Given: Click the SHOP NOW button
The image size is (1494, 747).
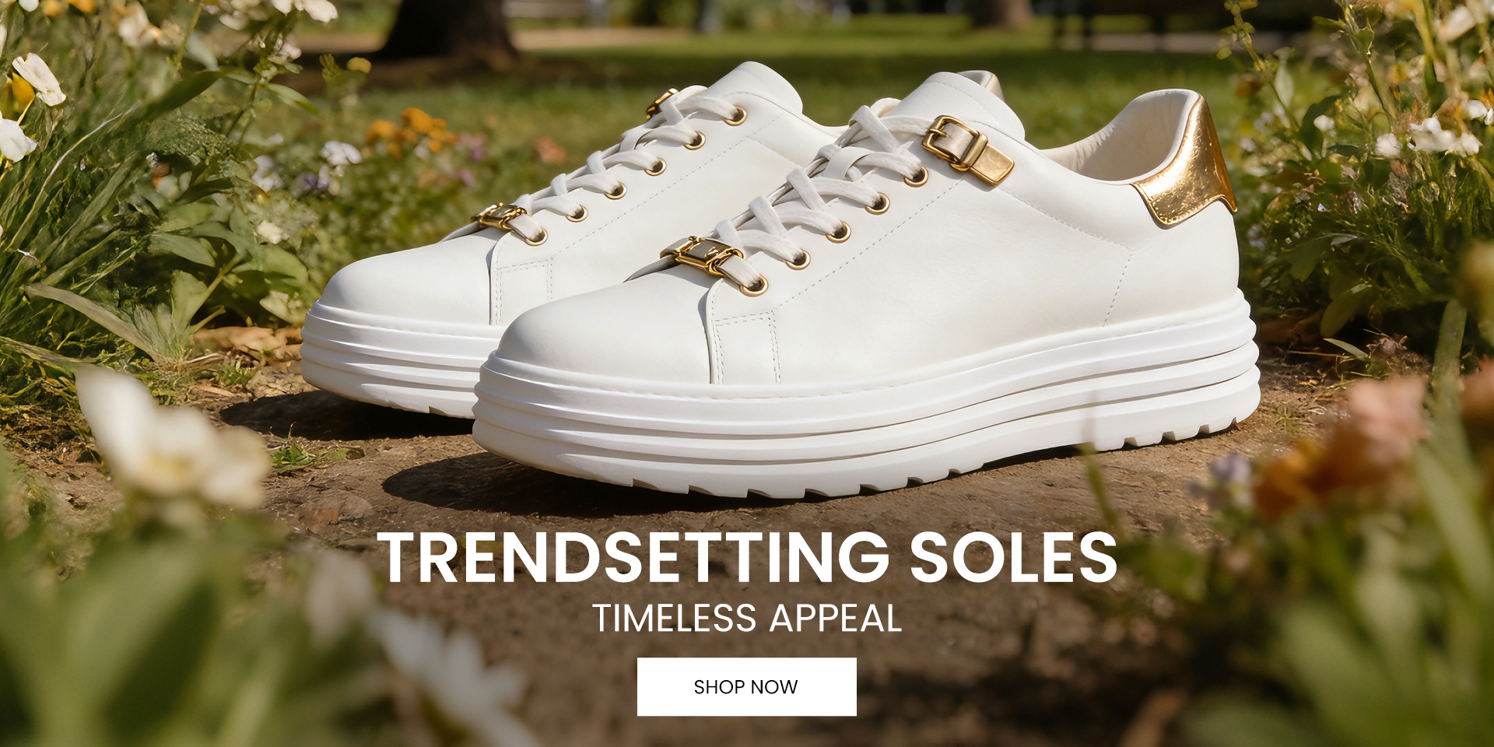Looking at the screenshot, I should (x=746, y=686).
